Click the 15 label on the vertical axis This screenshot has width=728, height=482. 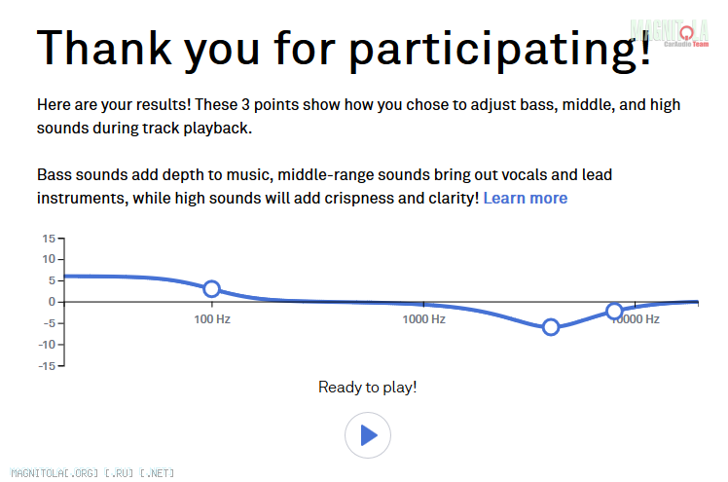[x=49, y=239]
